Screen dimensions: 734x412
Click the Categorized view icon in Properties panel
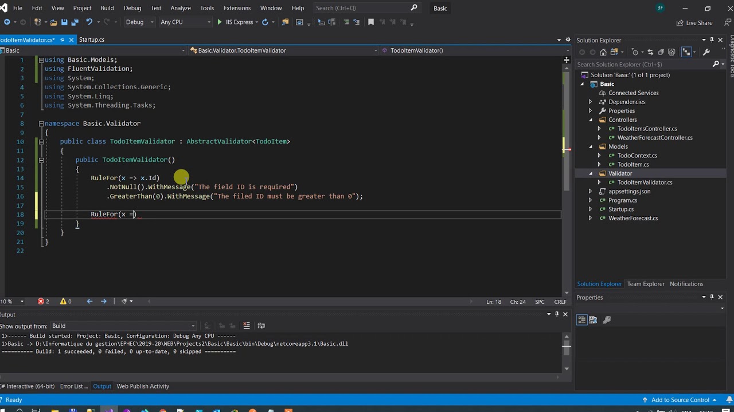tap(581, 320)
